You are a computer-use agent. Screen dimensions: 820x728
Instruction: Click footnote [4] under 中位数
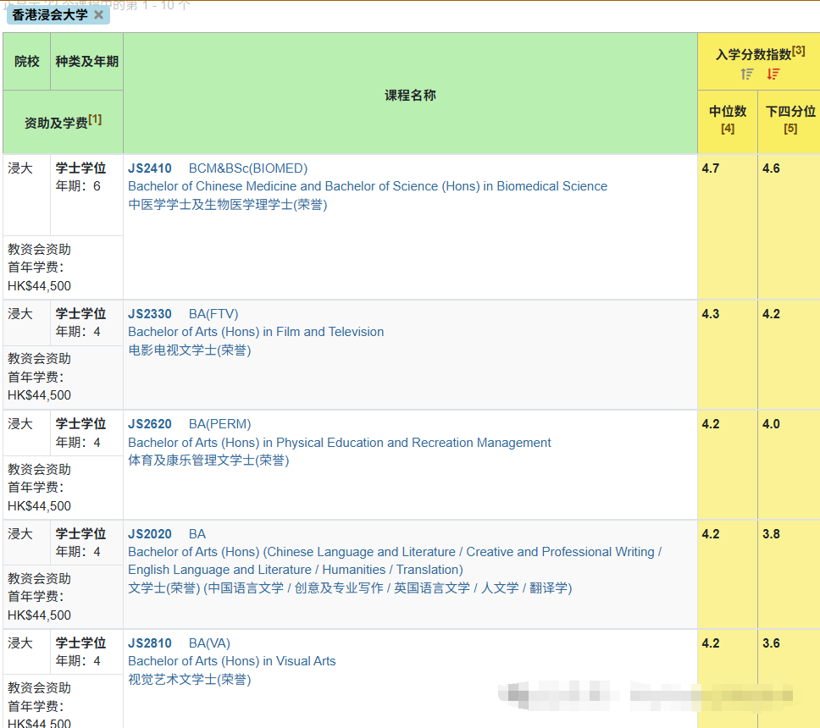pyautogui.click(x=728, y=129)
